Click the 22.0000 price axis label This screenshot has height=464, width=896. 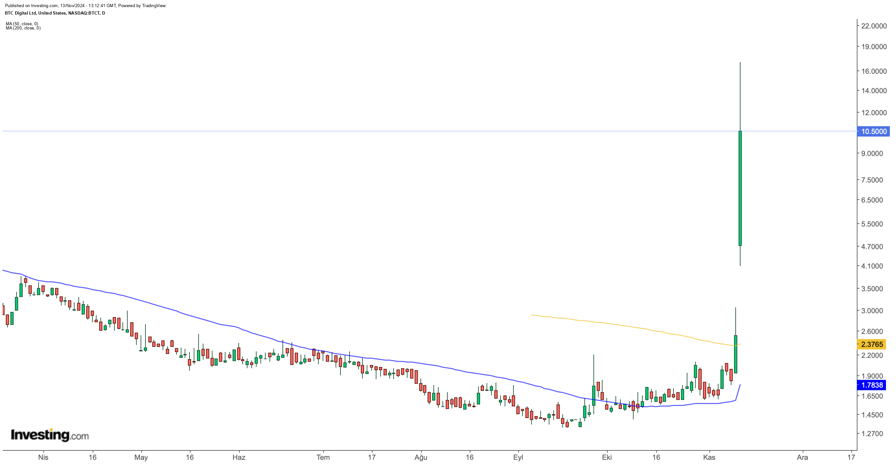click(x=874, y=26)
